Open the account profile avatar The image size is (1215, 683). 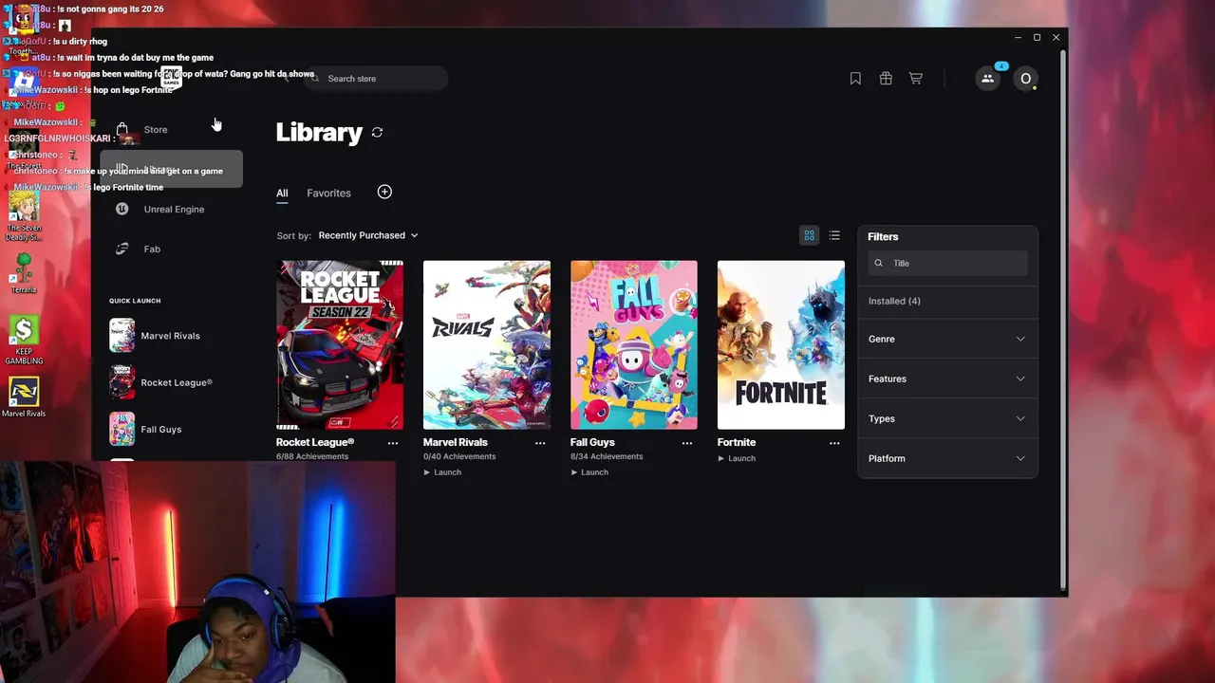(x=1025, y=79)
